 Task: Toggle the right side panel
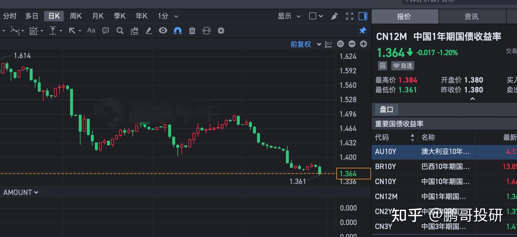pos(363,16)
